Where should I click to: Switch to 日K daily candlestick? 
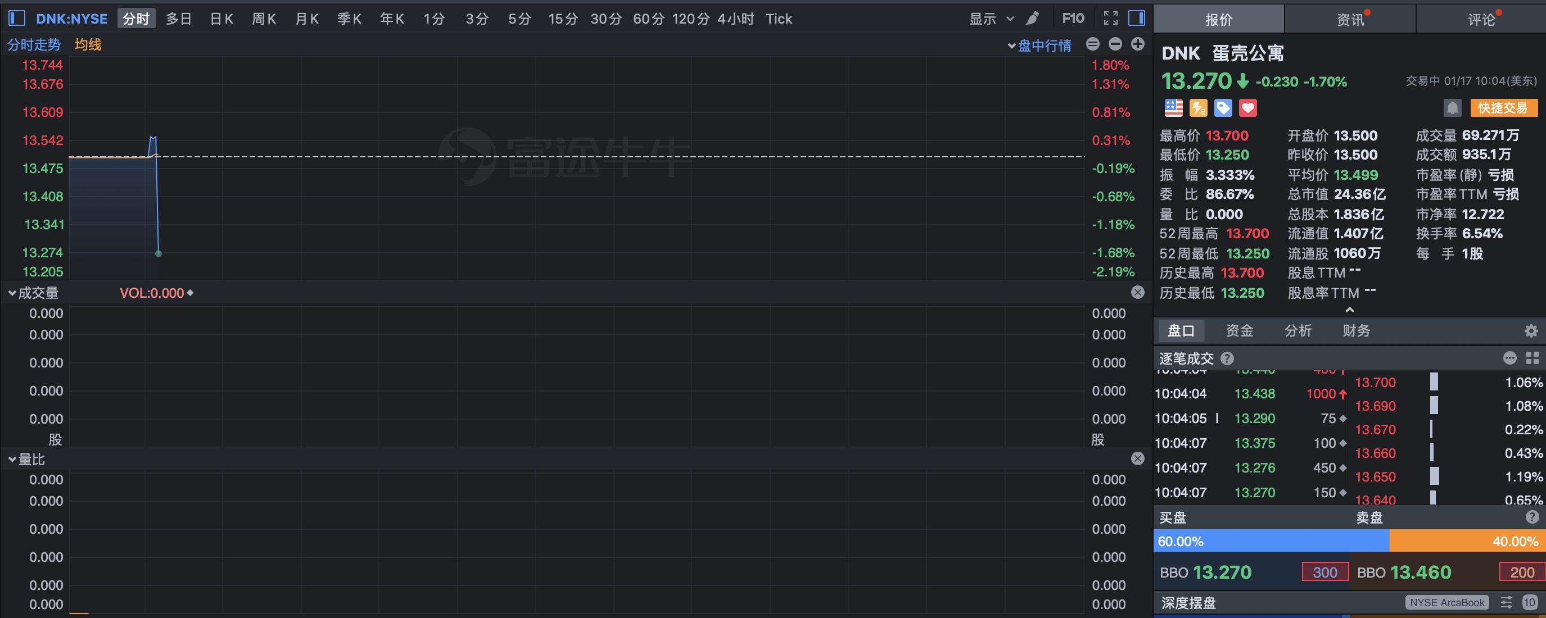tap(221, 19)
